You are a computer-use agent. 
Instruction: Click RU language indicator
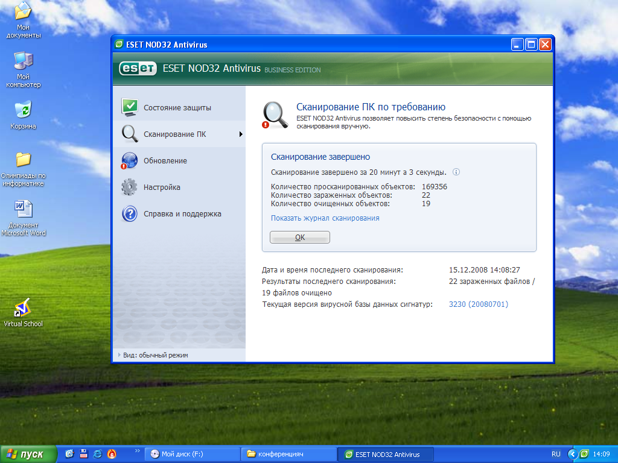click(556, 455)
